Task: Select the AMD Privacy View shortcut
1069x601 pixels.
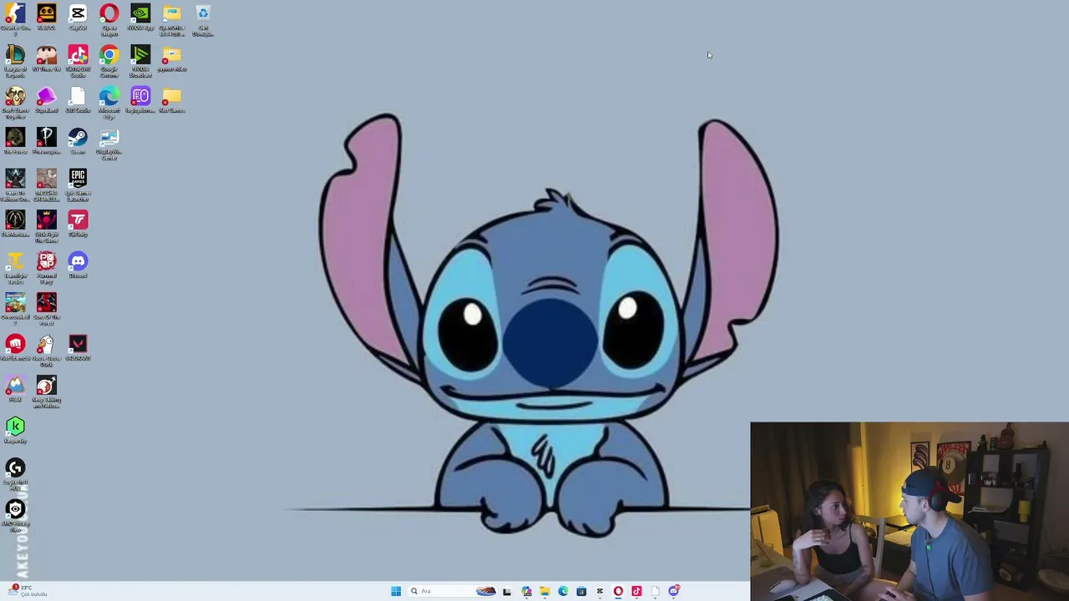Action: 15,517
